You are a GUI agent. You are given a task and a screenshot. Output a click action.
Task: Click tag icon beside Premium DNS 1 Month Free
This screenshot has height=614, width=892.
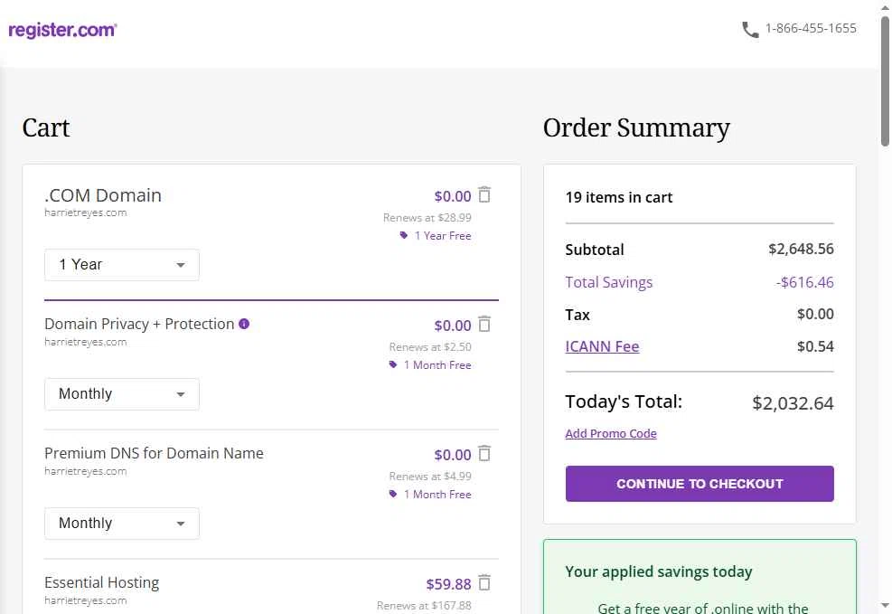392,494
